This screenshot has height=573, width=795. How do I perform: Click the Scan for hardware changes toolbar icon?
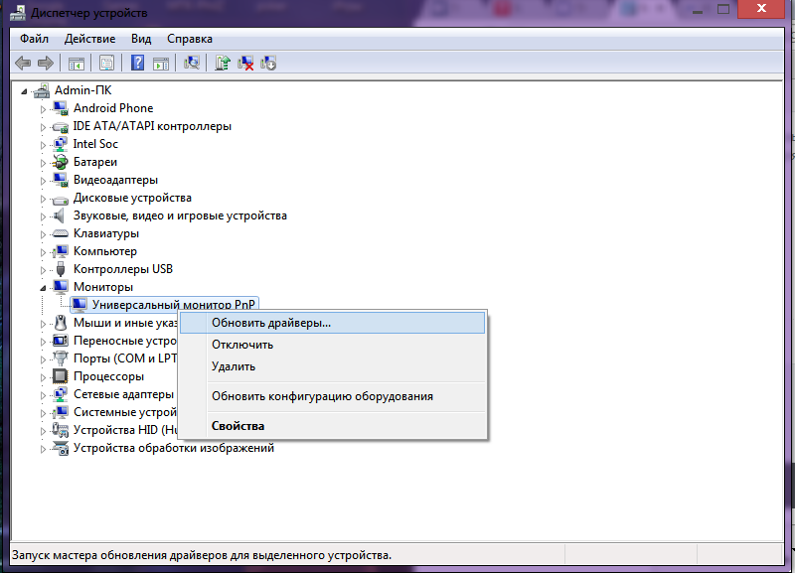[x=193, y=63]
